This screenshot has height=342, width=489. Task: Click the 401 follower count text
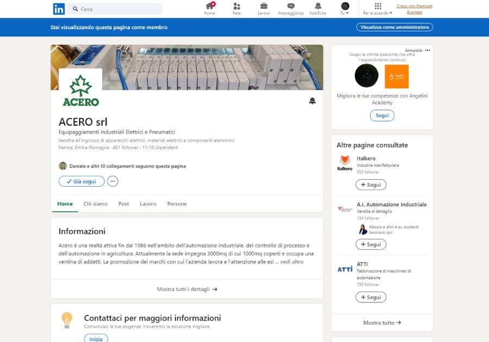[x=126, y=147]
